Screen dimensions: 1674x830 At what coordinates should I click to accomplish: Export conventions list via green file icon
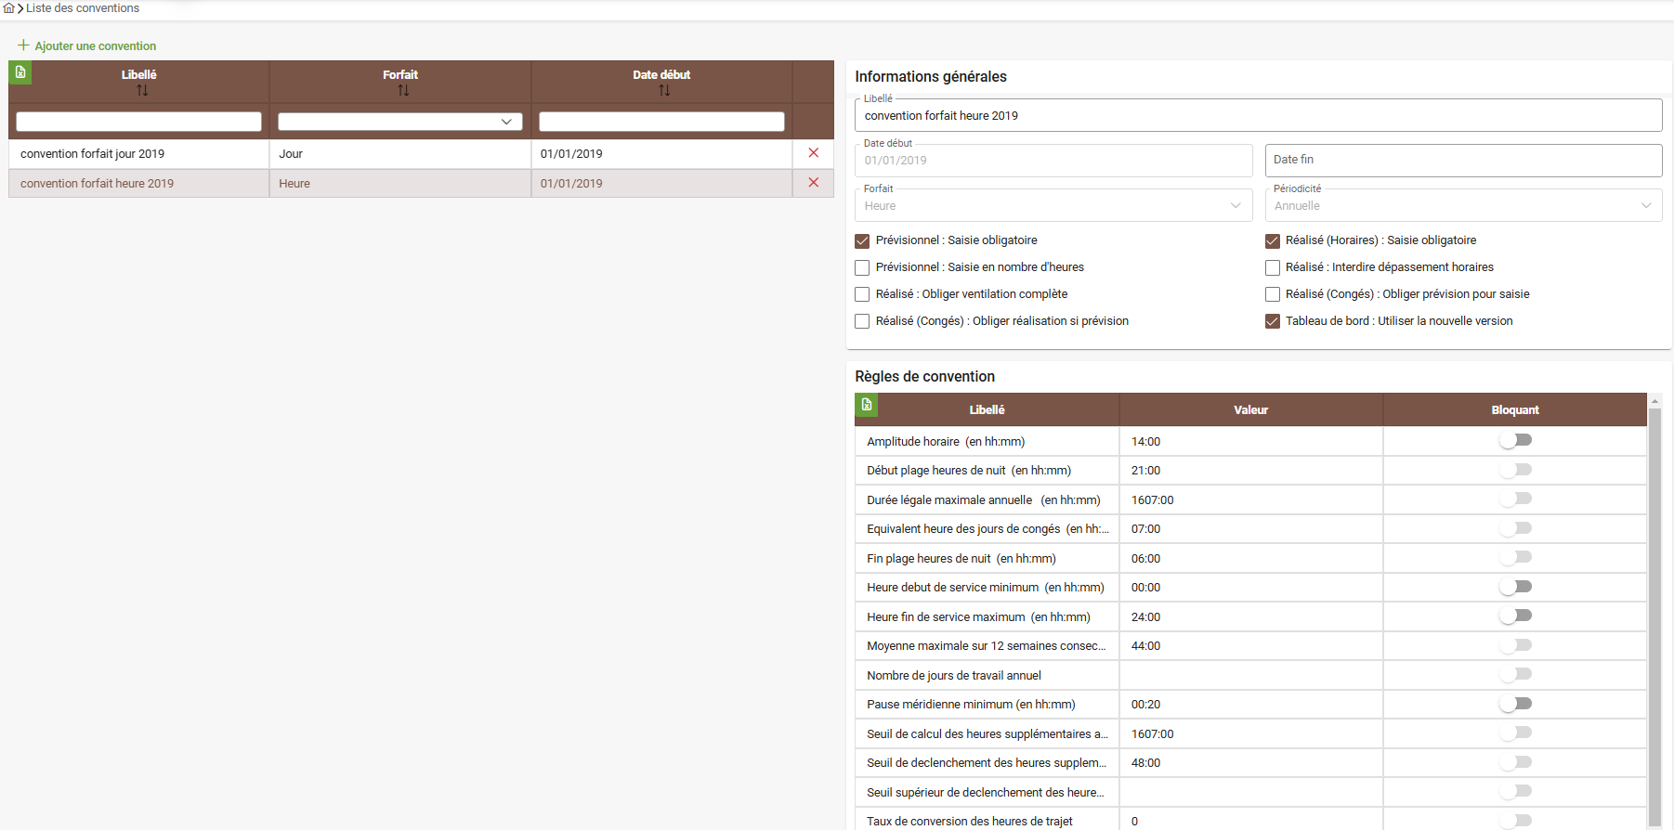coord(20,72)
